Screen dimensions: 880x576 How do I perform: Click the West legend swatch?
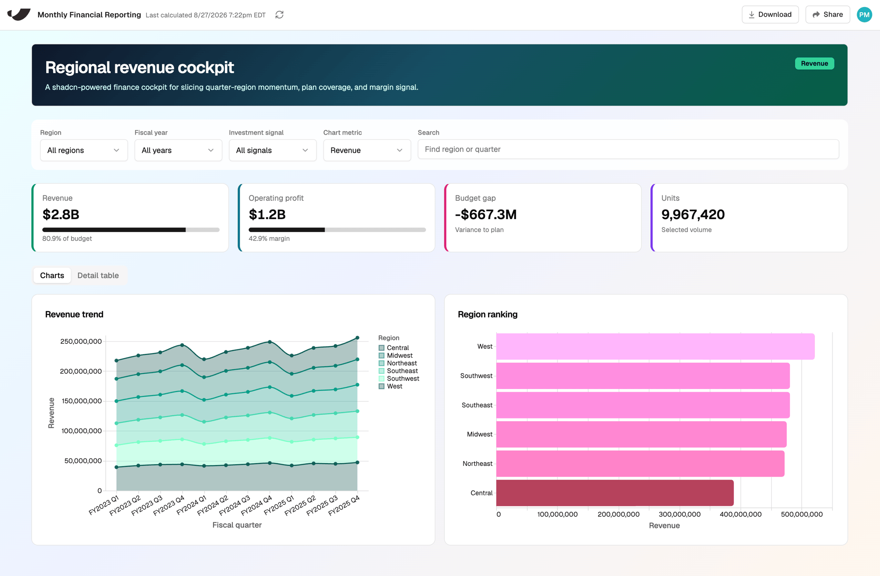point(381,386)
